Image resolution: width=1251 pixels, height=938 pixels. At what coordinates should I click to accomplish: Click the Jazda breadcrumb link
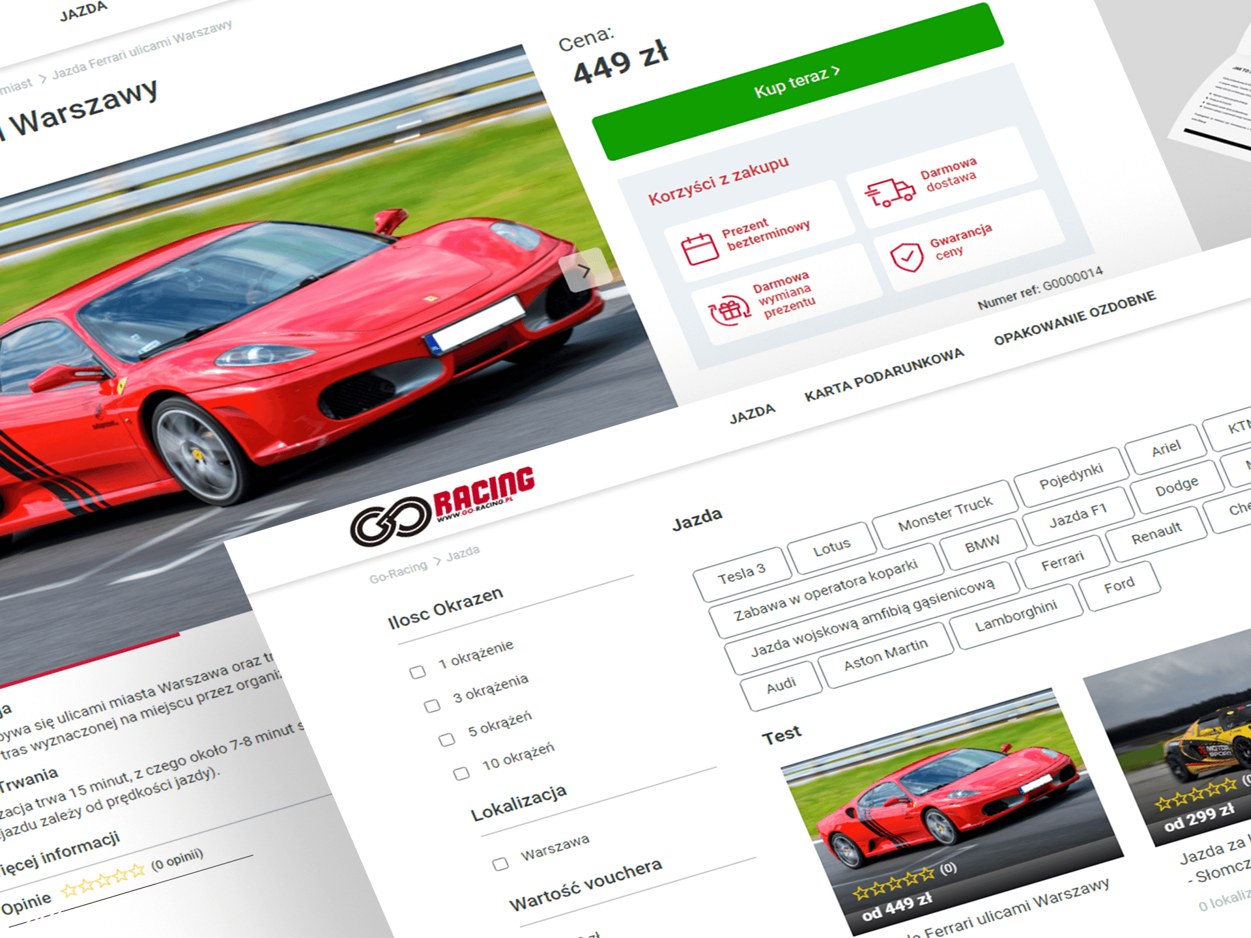click(x=463, y=554)
